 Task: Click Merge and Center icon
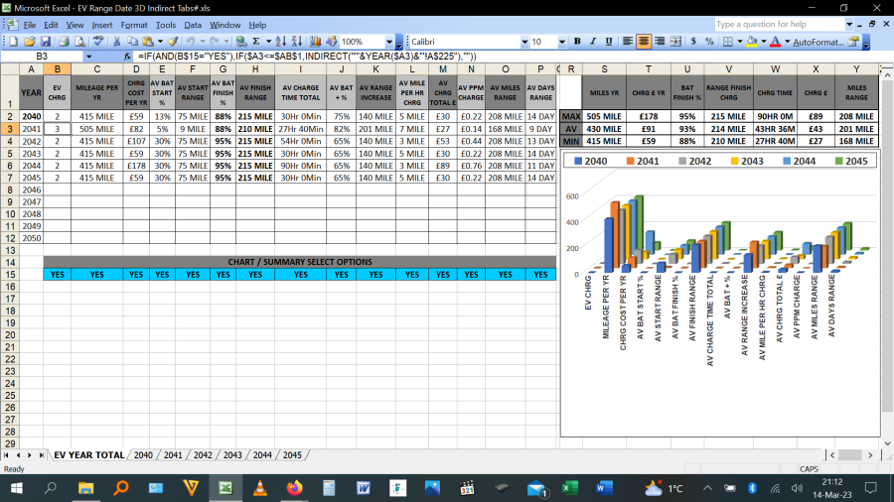[675, 42]
